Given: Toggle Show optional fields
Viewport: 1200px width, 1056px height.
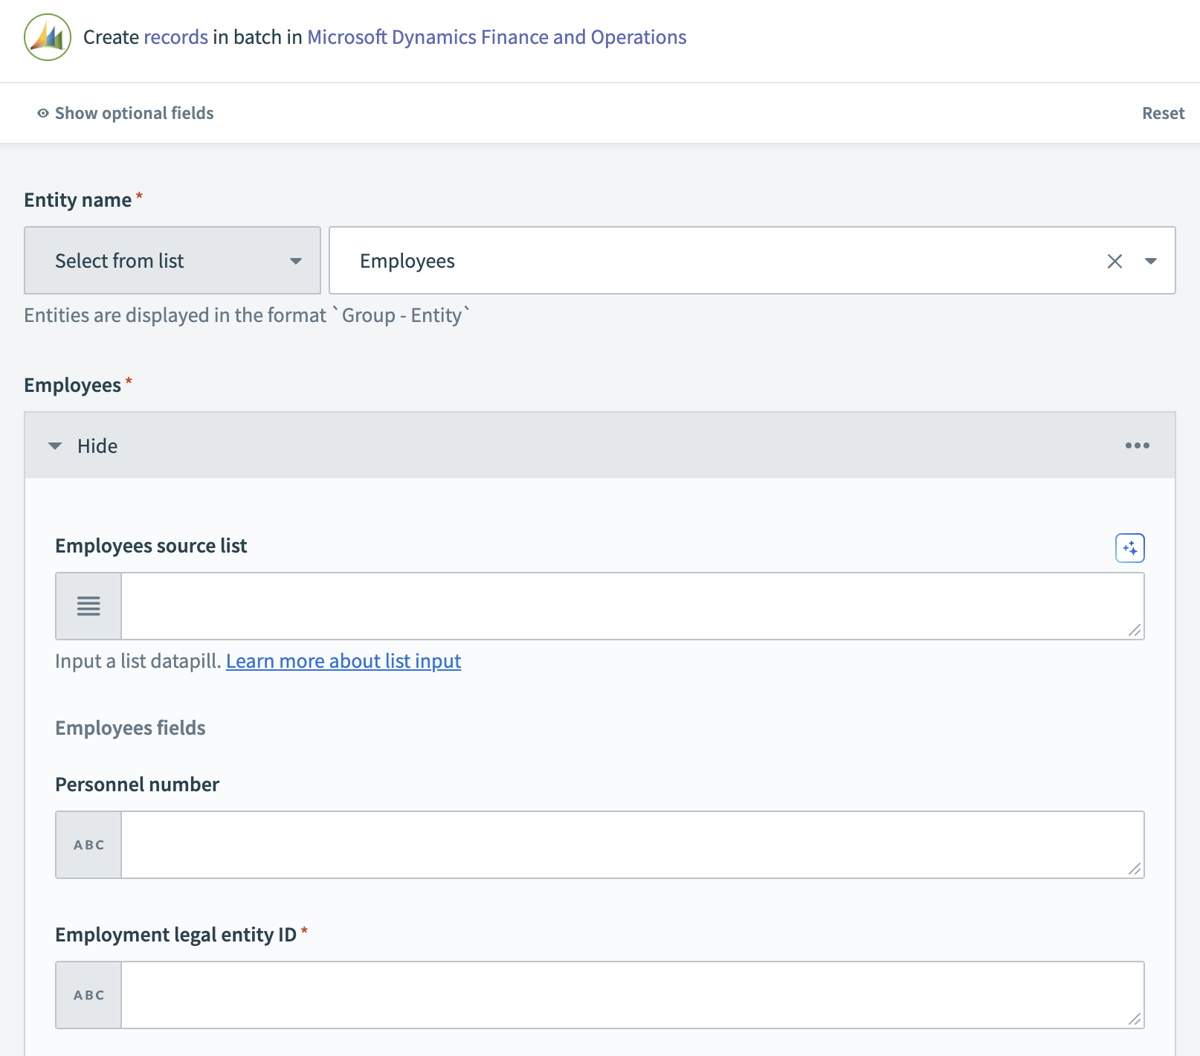Looking at the screenshot, I should [x=133, y=112].
